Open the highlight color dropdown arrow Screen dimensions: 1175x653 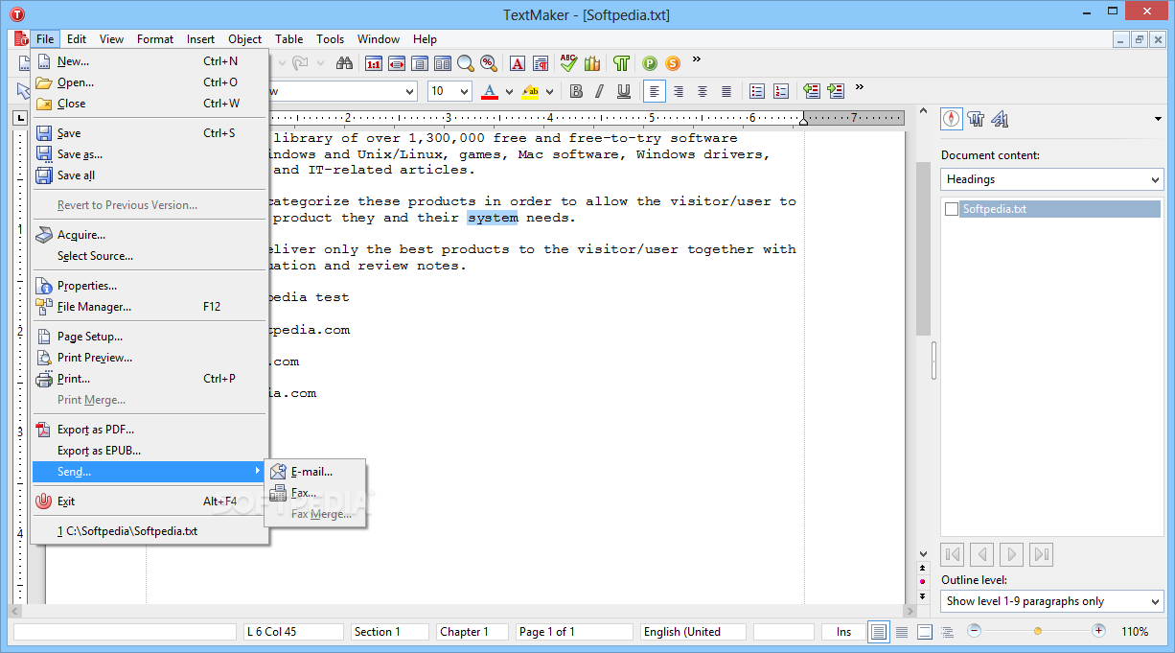tap(549, 91)
